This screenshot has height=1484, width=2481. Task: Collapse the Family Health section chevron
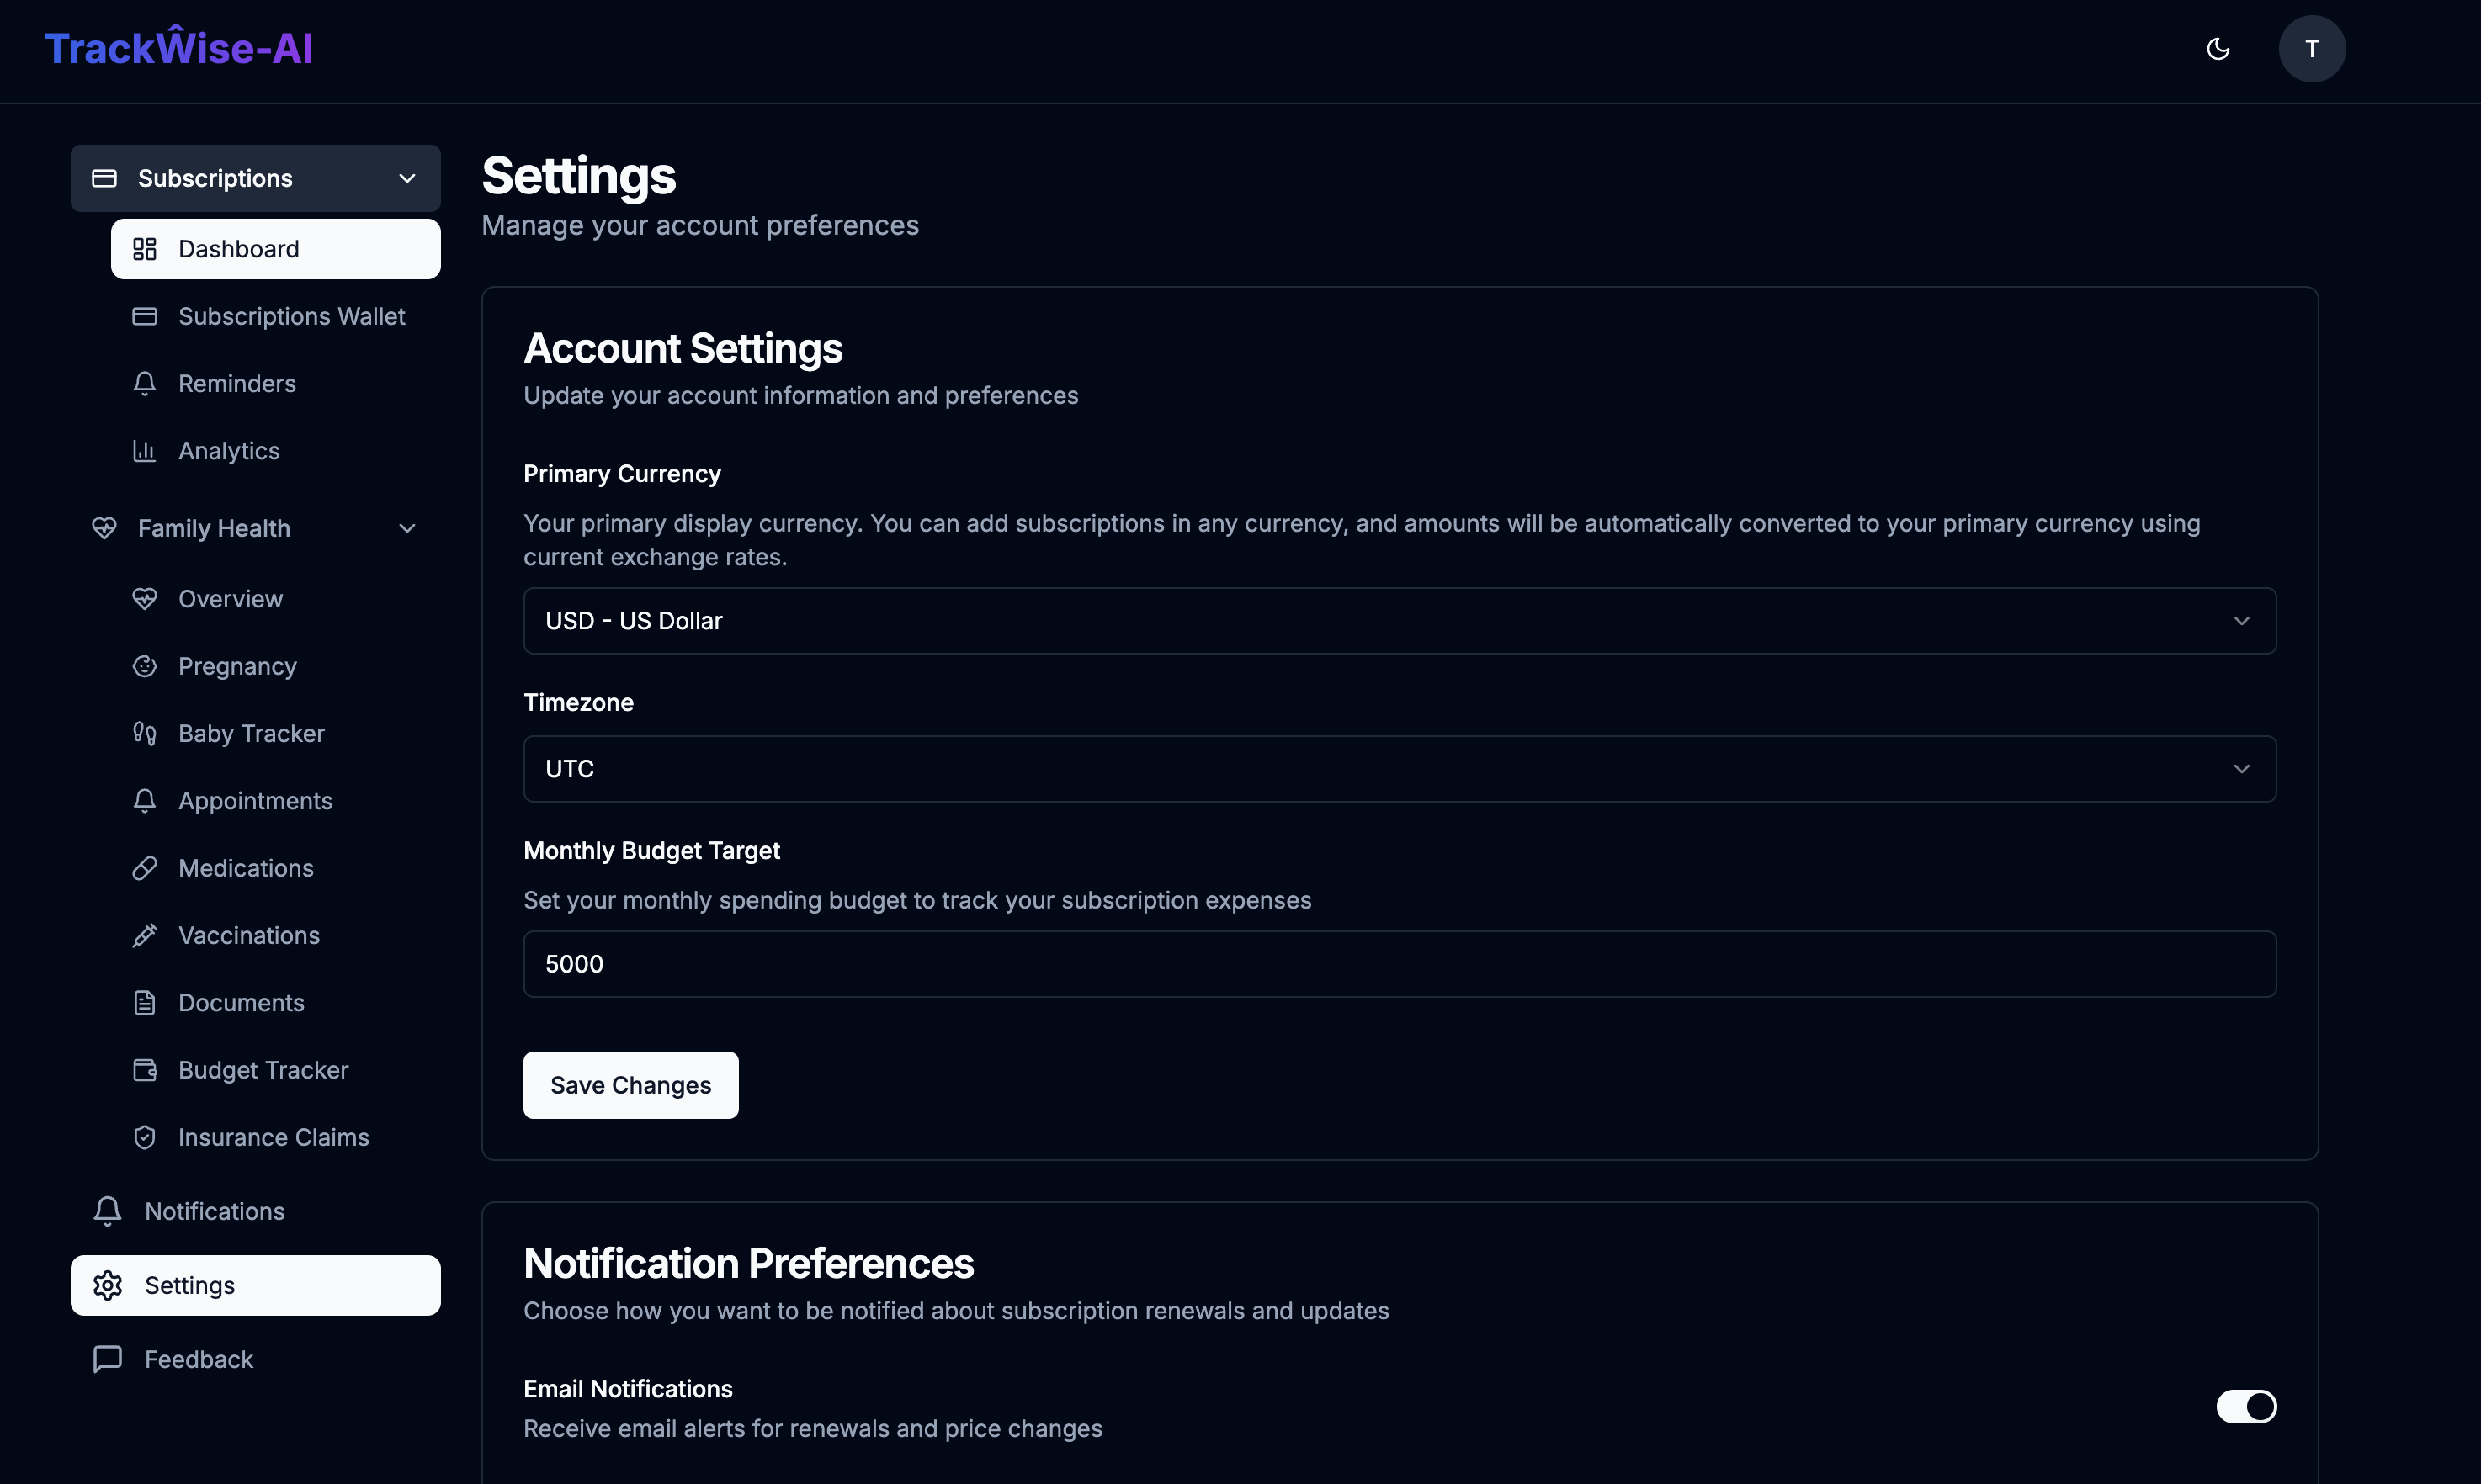point(406,528)
